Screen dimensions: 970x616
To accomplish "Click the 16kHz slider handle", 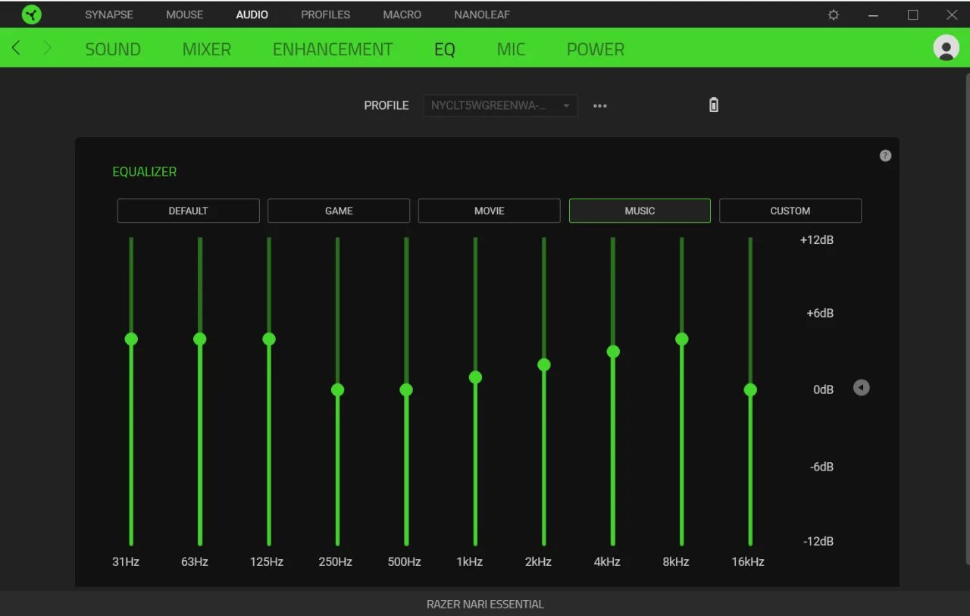I will pyautogui.click(x=750, y=389).
